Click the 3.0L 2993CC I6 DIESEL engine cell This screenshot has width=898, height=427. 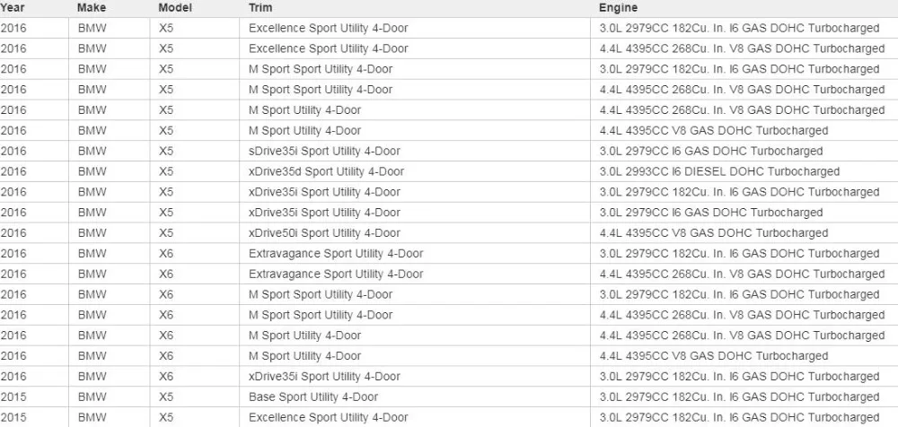click(x=719, y=171)
